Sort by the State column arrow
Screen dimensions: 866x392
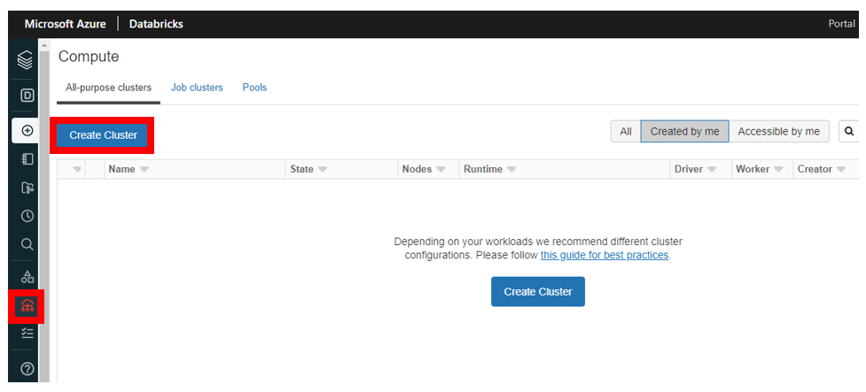click(323, 170)
